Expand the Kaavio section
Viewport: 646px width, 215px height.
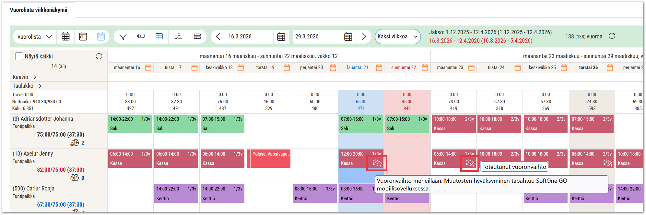[x=35, y=77]
